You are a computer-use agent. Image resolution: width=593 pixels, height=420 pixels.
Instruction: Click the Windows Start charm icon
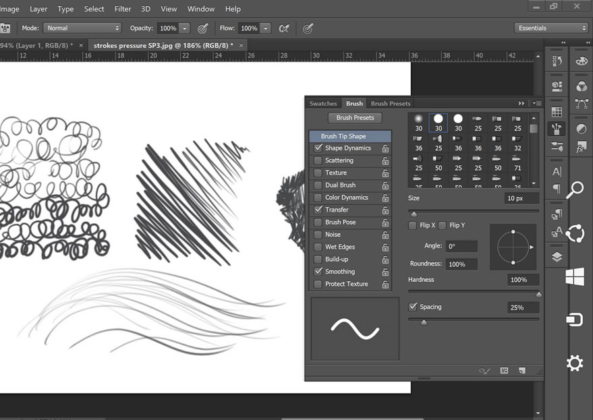tap(574, 276)
